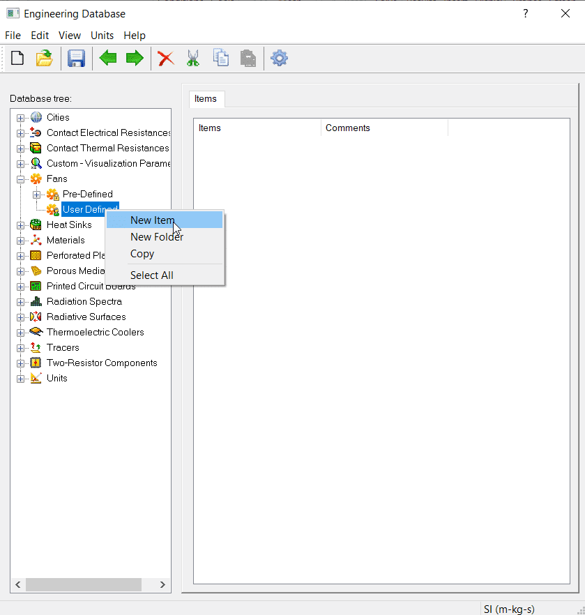
Task: Click the red Delete X icon
Action: coord(166,59)
